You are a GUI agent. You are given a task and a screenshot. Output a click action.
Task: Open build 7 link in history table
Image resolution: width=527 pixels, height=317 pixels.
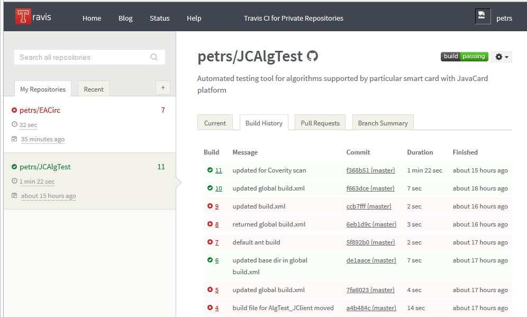pyautogui.click(x=216, y=242)
